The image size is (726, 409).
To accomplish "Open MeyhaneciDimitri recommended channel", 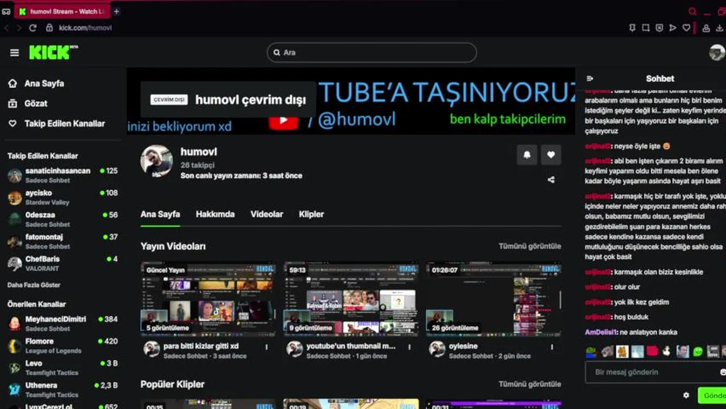I will [x=62, y=323].
